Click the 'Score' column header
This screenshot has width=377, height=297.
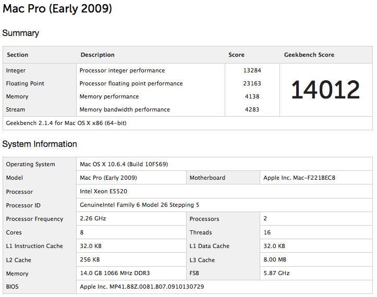pos(236,55)
